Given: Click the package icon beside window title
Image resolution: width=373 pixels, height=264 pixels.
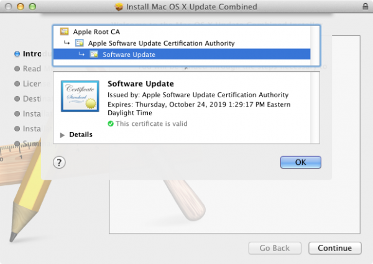Looking at the screenshot, I should coord(119,7).
